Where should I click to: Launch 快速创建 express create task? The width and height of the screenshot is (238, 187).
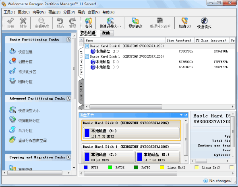21,51
